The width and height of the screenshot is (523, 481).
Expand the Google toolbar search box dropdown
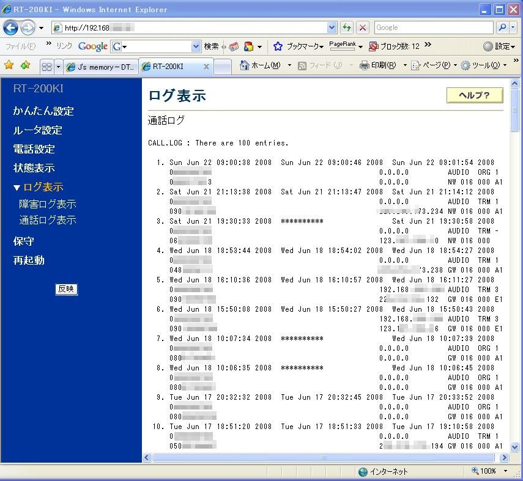click(x=196, y=46)
